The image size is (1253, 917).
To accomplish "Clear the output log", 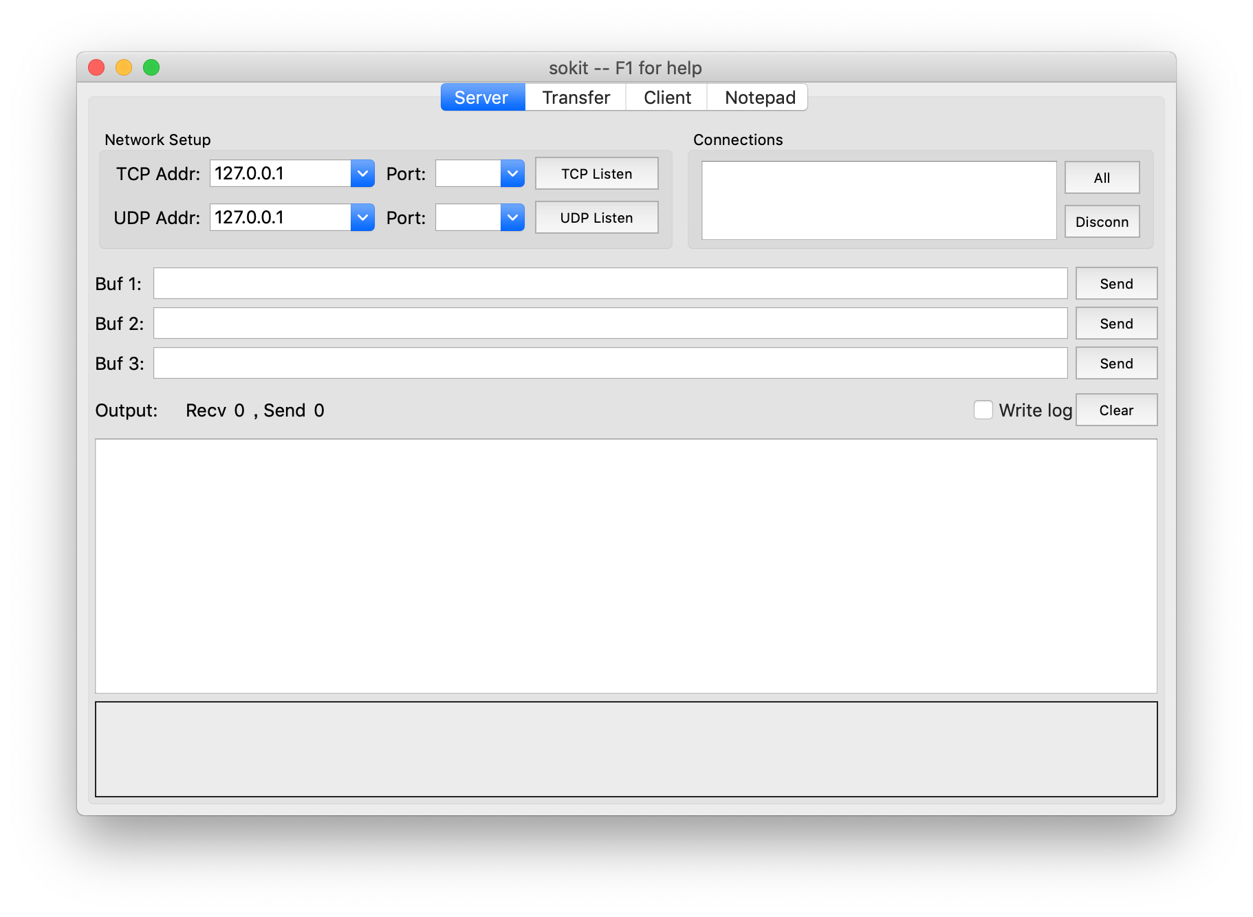I will pos(1116,410).
